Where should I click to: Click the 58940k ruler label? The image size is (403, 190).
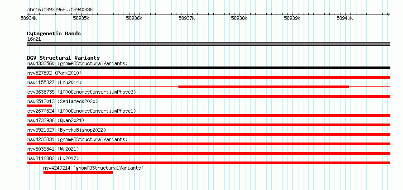point(345,18)
